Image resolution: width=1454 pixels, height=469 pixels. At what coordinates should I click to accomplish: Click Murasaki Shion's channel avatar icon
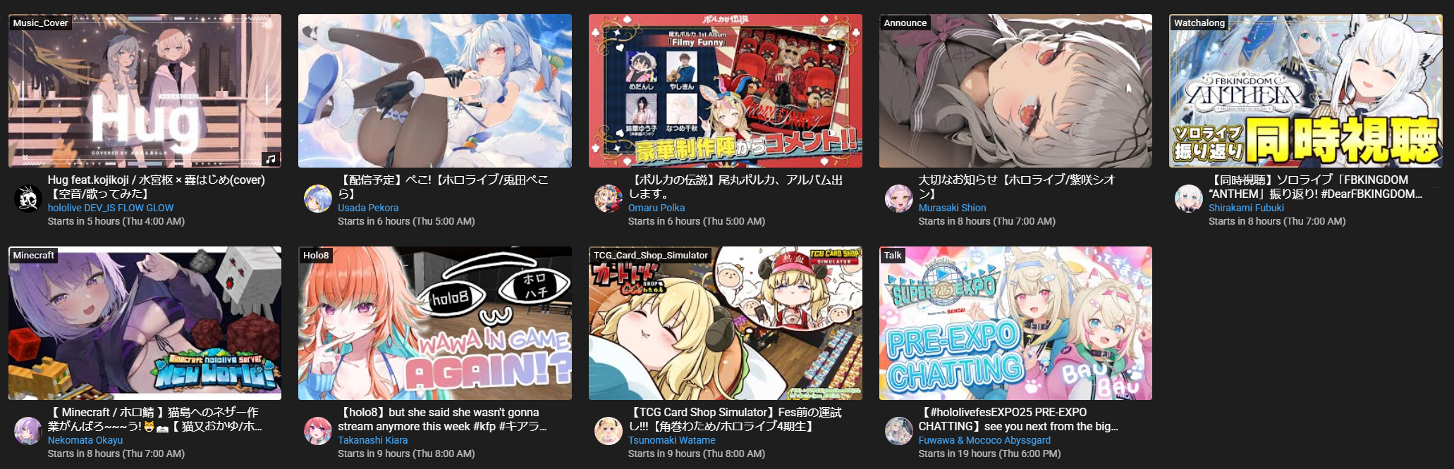(899, 199)
